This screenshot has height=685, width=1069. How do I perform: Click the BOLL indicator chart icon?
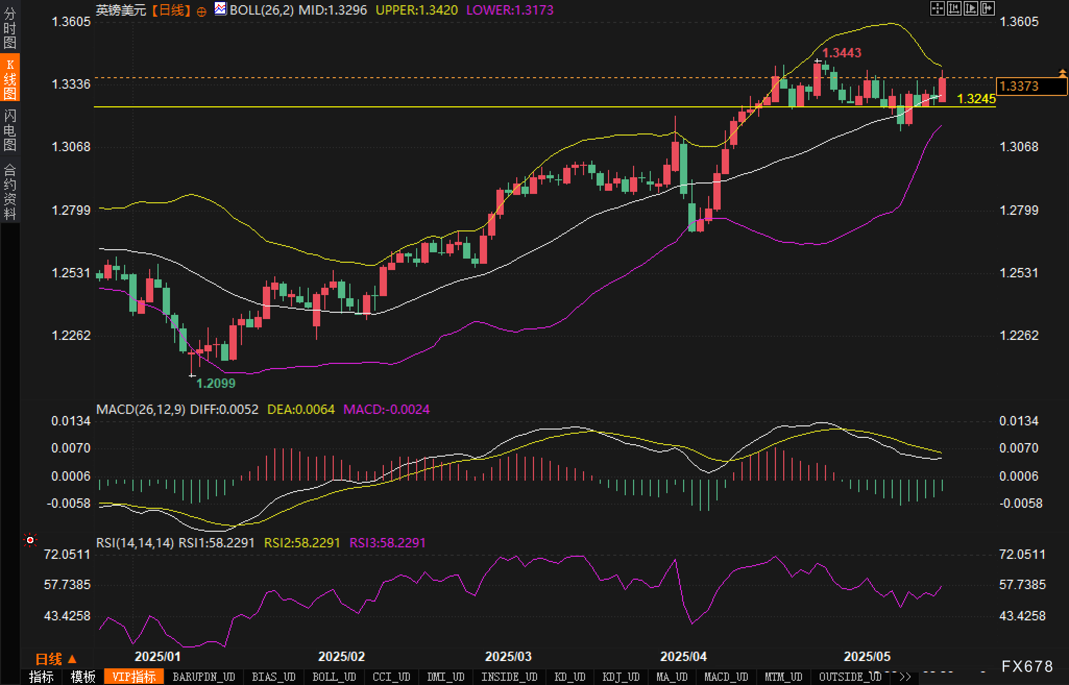coord(221,9)
